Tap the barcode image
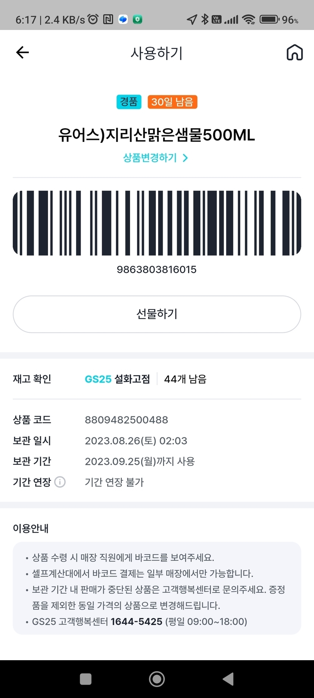Viewport: 314px width, 698px height. 157,223
